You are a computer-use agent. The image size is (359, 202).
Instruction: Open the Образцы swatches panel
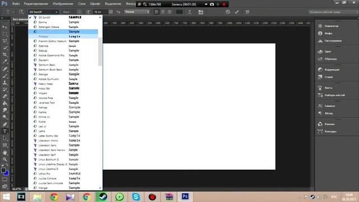click(330, 59)
